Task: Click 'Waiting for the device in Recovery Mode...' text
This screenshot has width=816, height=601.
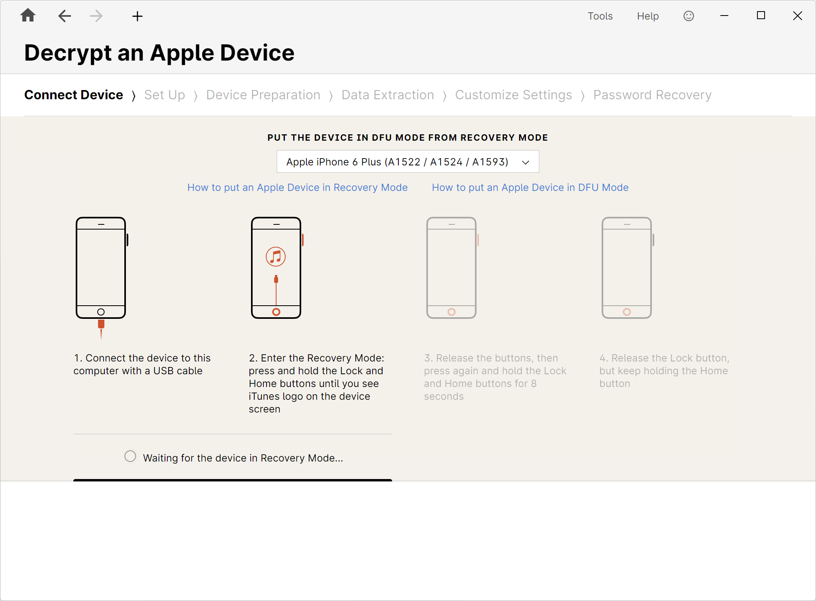Action: 243,458
